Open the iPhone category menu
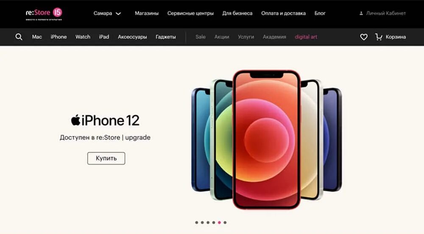This screenshot has height=234, width=424. click(59, 37)
